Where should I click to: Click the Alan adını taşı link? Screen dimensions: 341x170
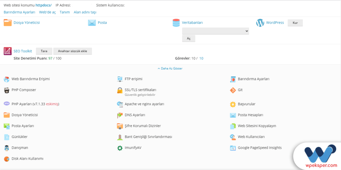point(85,12)
